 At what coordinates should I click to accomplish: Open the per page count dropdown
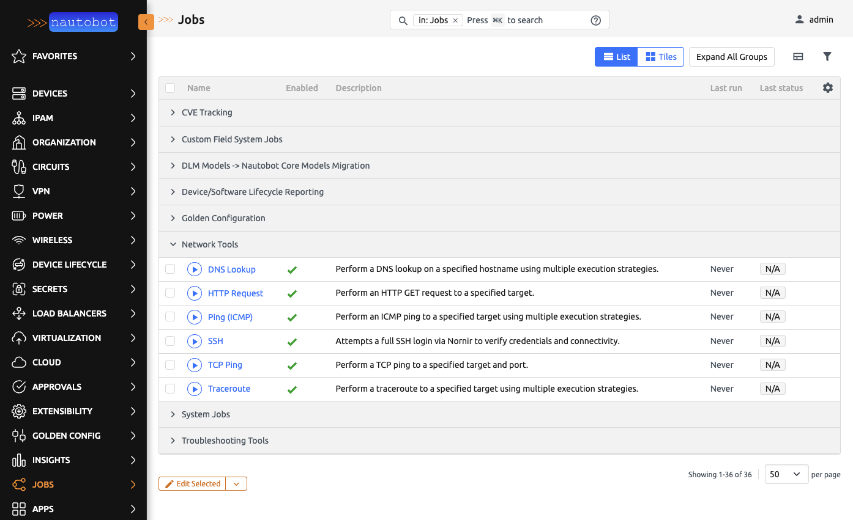click(x=786, y=474)
